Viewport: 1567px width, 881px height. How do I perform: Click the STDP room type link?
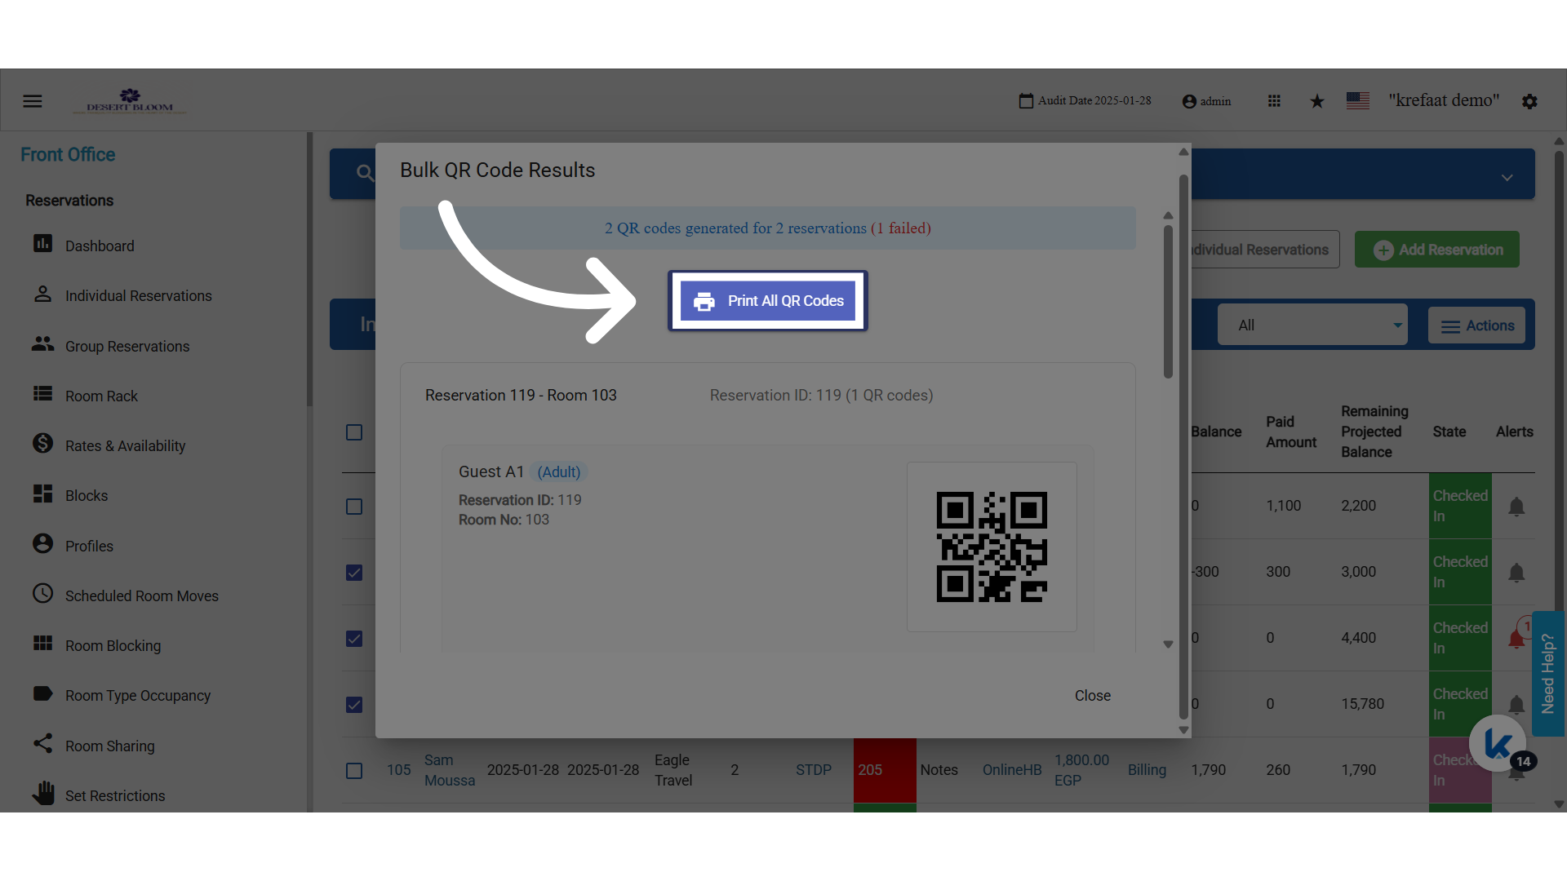coord(814,770)
